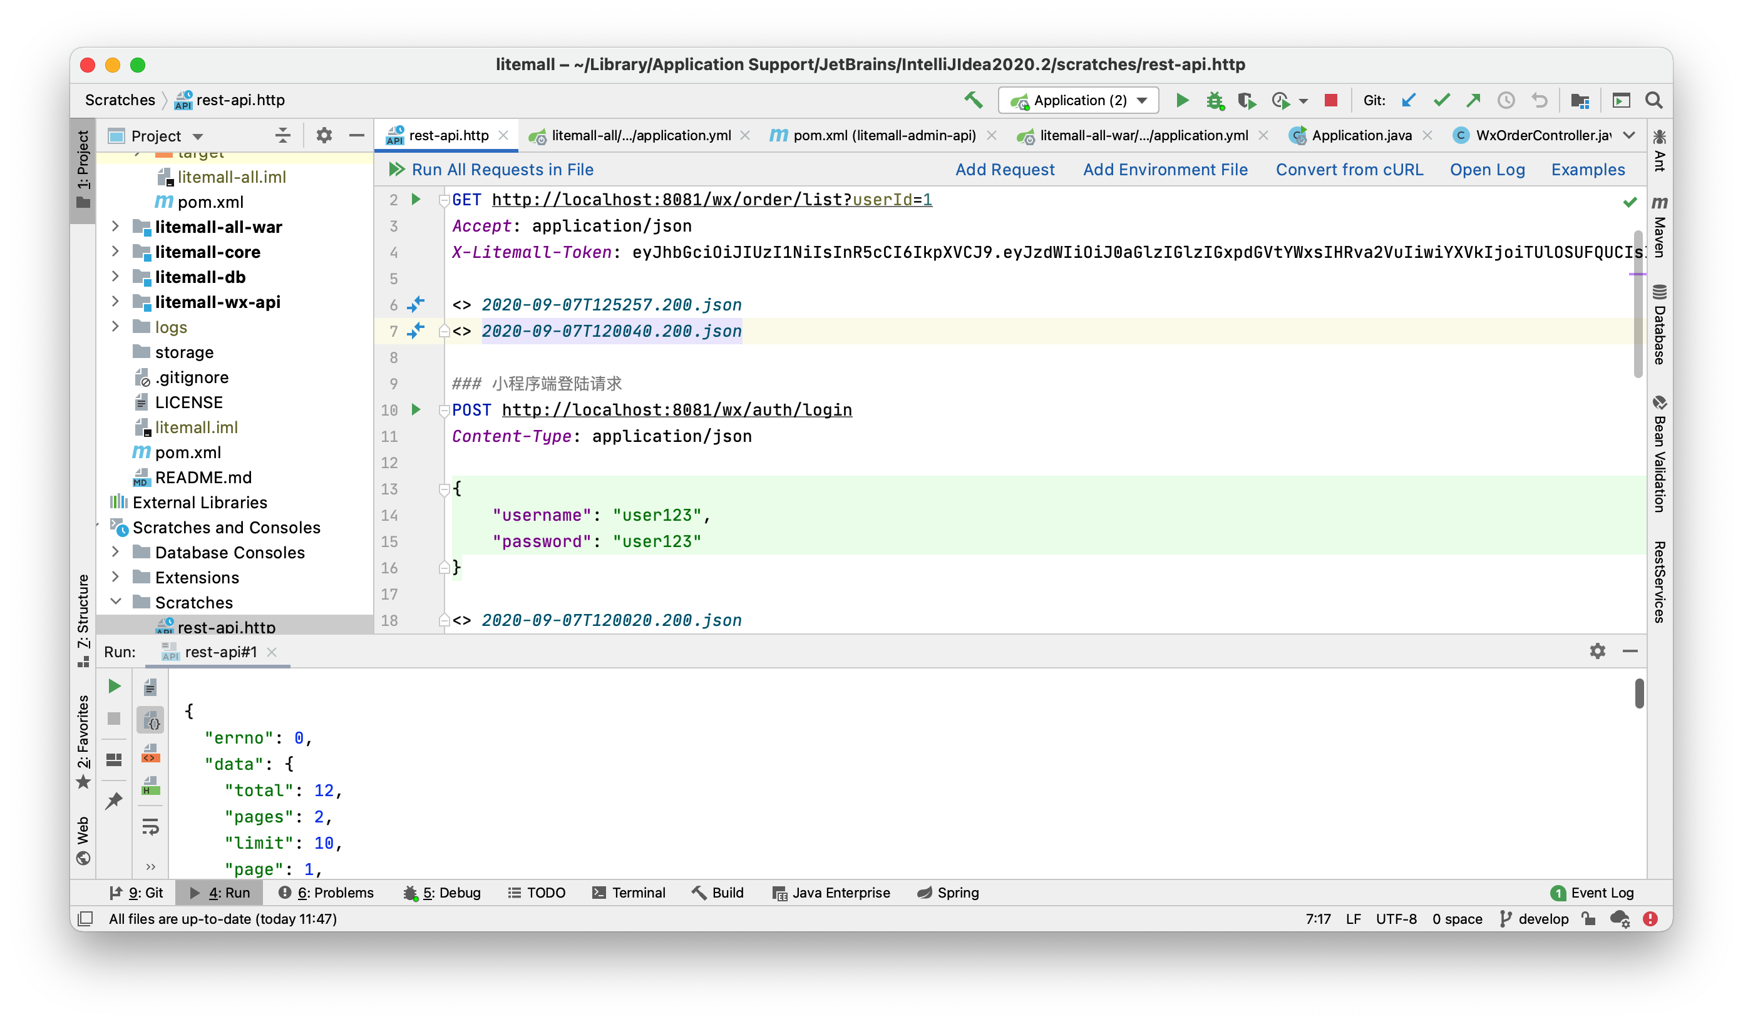Image resolution: width=1743 pixels, height=1024 pixels.
Task: Open Run panel settings gear
Action: (1597, 652)
